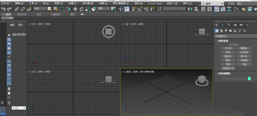
Task: Click the Unlink Selection broken-chain icon
Action: pos(23,9)
